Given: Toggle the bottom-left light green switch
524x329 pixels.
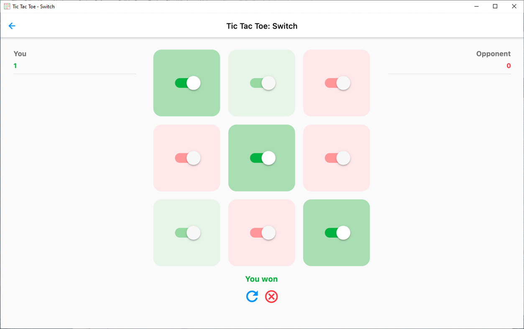Looking at the screenshot, I should (187, 233).
